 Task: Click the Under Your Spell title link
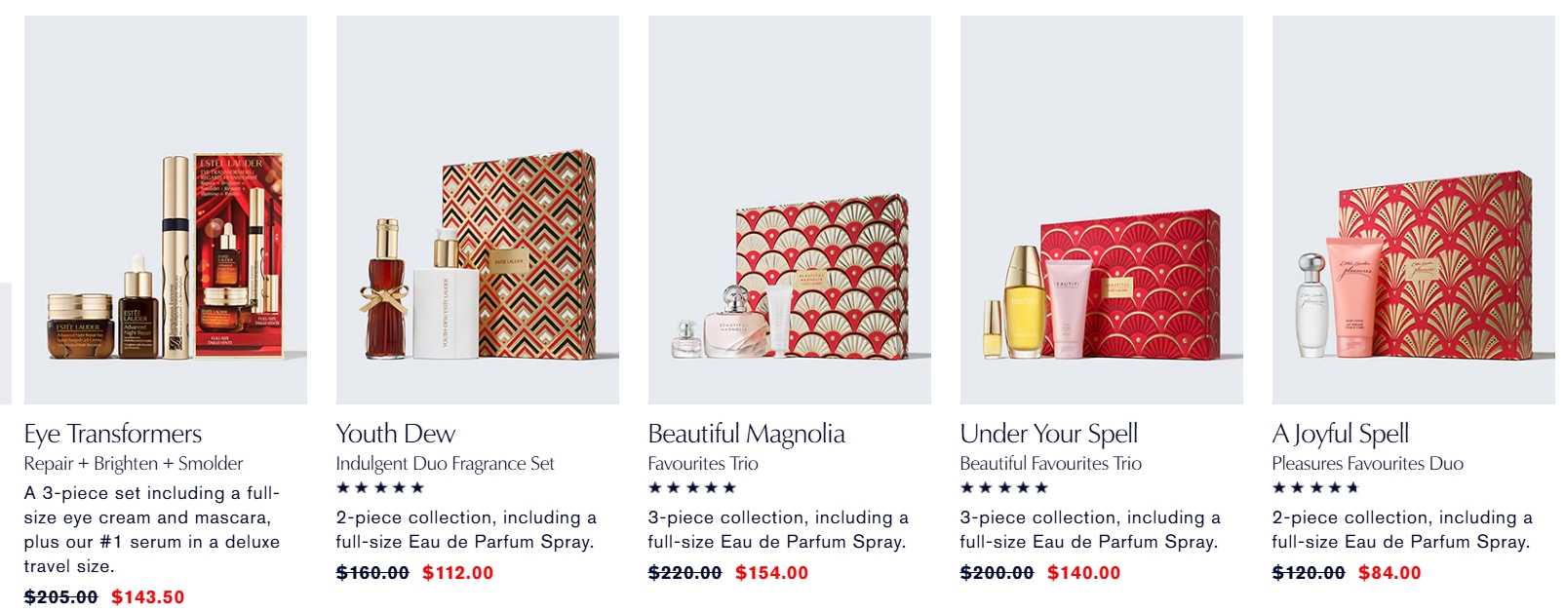coord(1049,434)
